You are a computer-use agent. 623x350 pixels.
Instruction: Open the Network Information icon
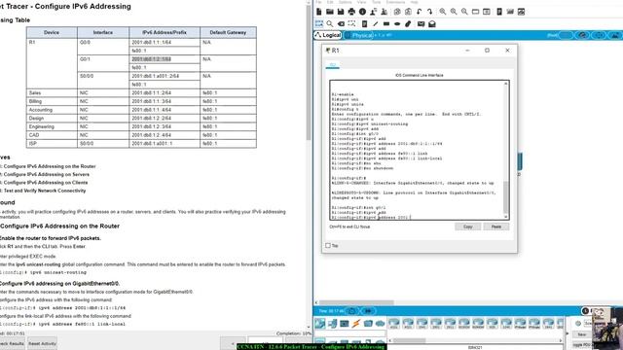[x=362, y=12]
